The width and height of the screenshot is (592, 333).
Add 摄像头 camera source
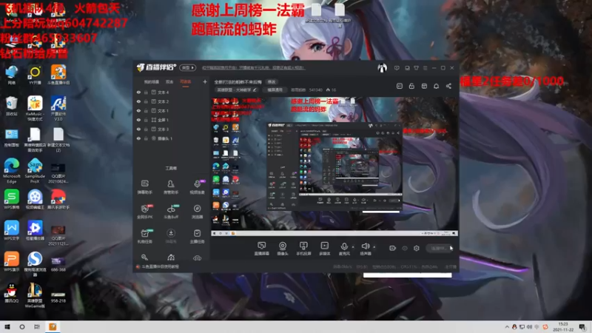click(x=283, y=249)
